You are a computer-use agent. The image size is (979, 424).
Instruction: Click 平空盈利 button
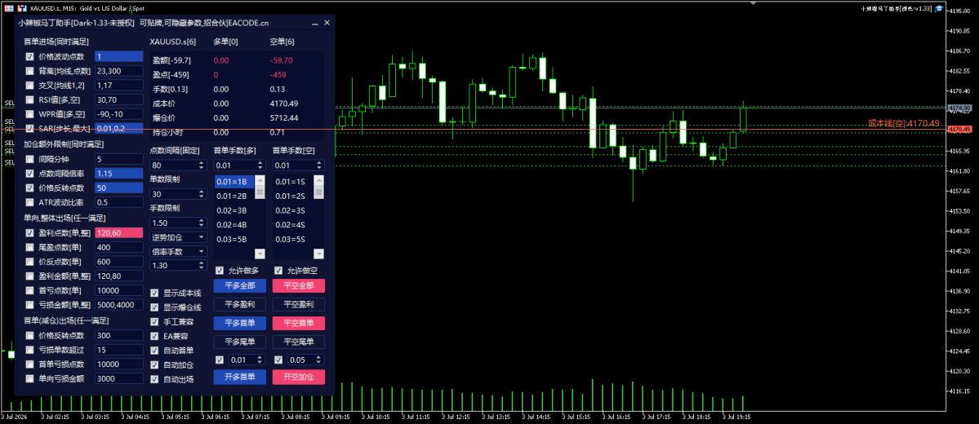click(299, 304)
